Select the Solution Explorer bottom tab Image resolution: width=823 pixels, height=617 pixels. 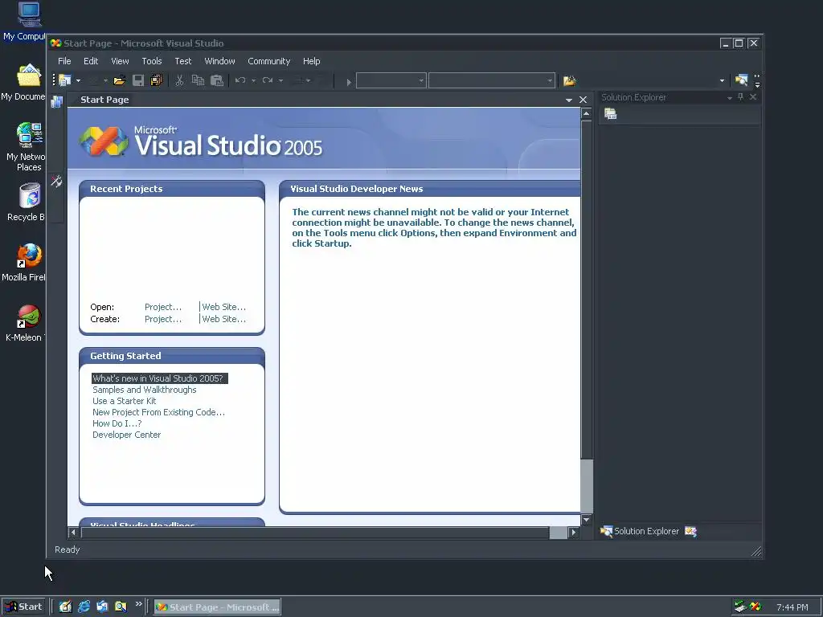point(640,531)
